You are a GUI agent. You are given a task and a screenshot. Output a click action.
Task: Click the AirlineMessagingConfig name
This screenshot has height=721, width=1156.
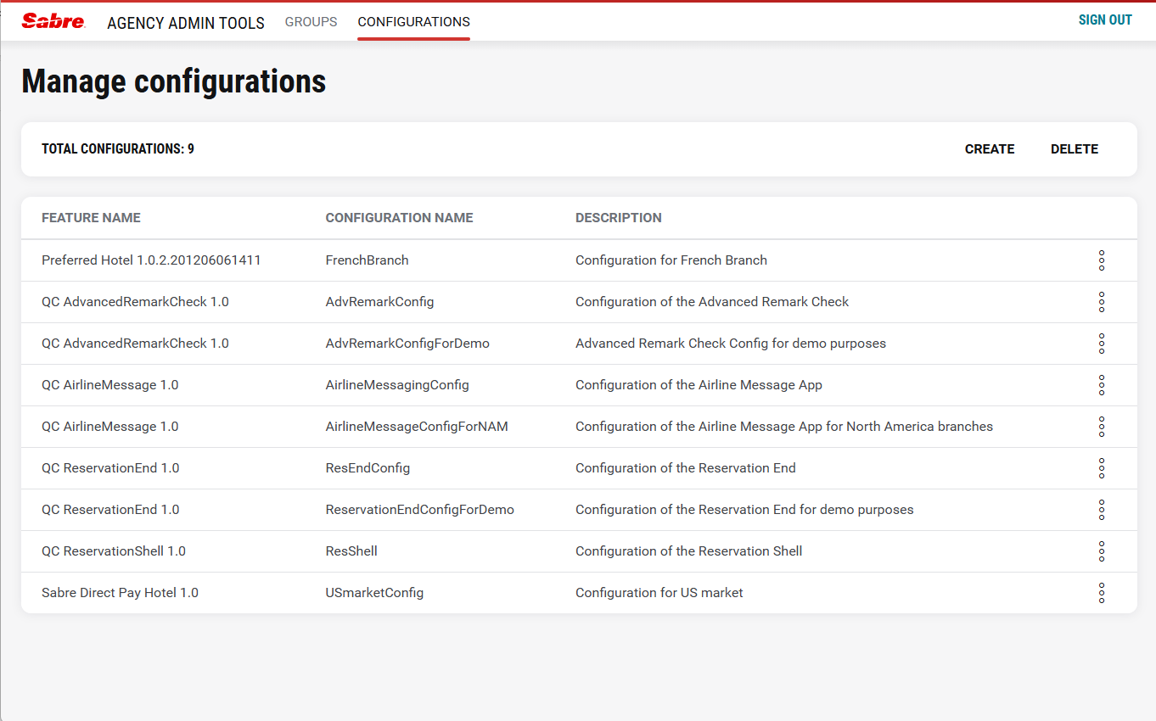point(397,385)
